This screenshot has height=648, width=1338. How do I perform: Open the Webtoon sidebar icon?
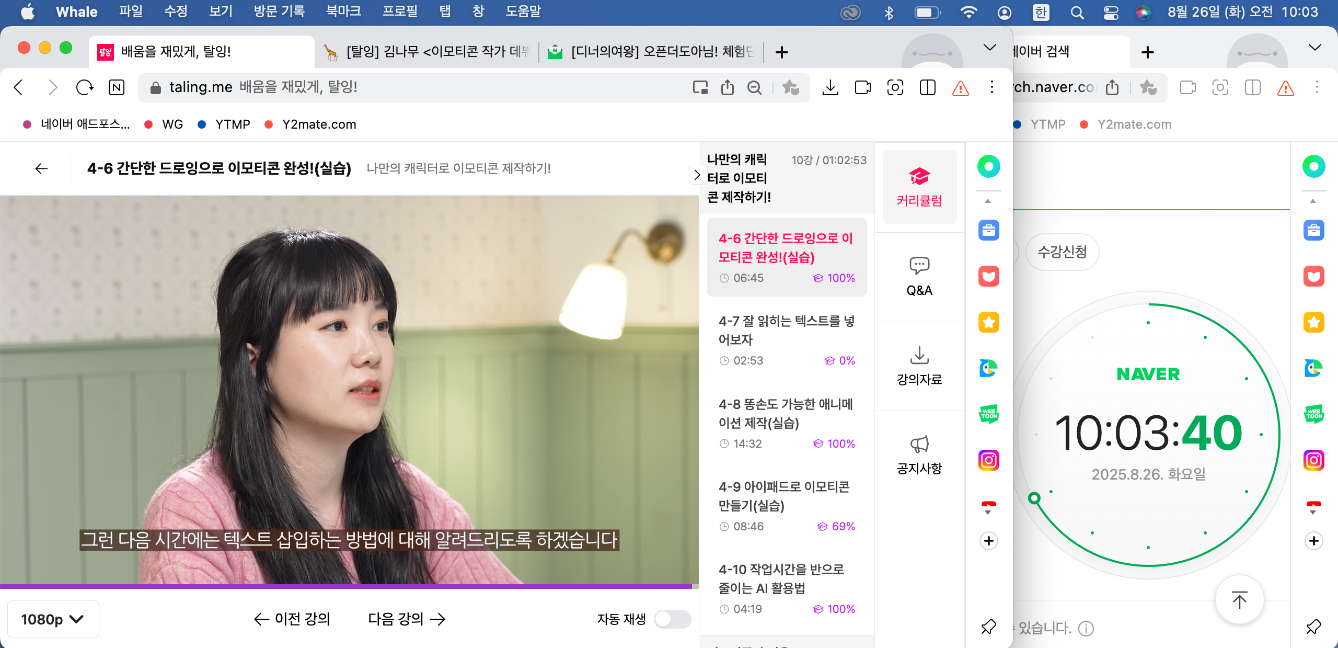988,414
